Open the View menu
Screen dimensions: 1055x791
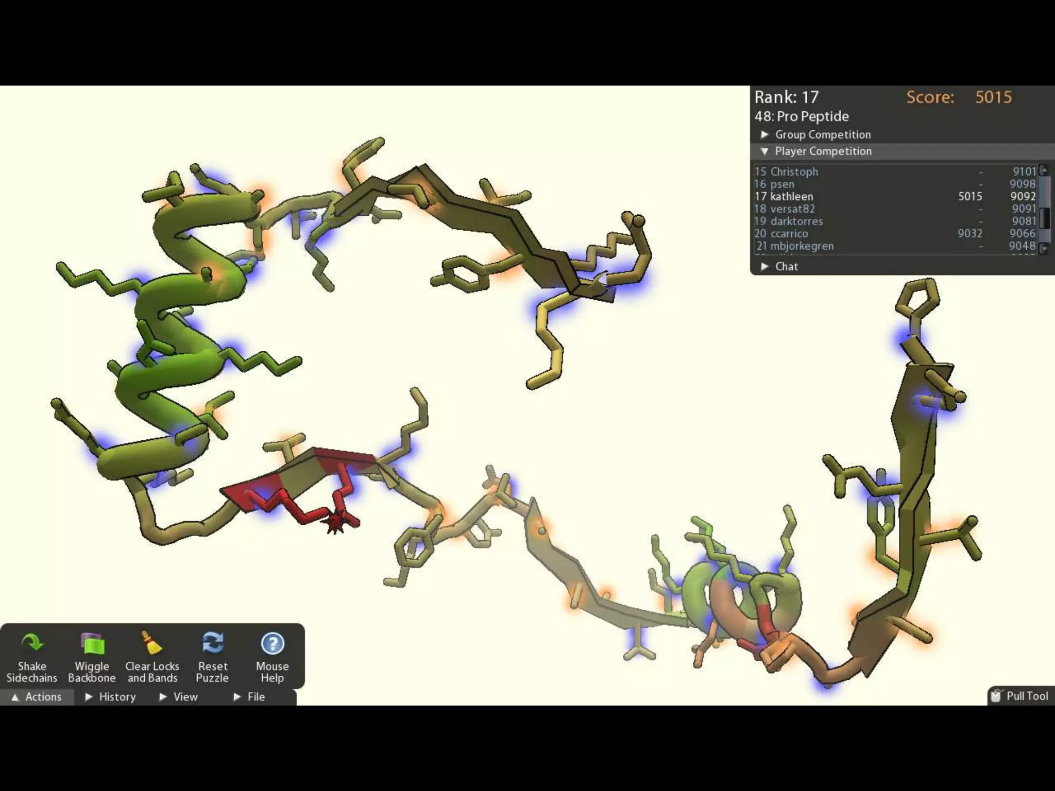[x=178, y=697]
